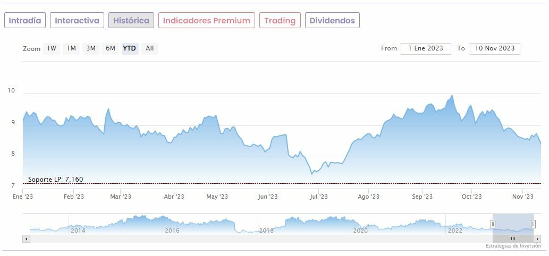Show All historical data

click(x=150, y=48)
